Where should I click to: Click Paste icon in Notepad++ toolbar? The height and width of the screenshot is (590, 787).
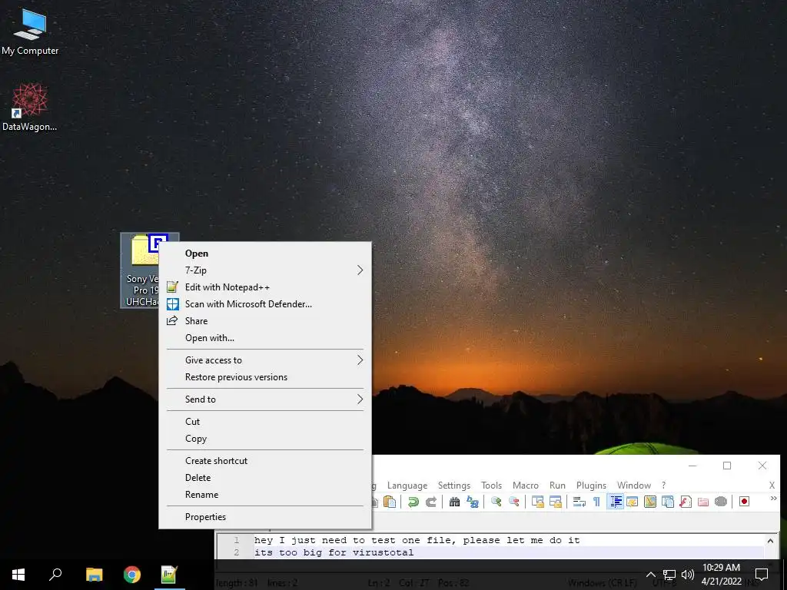click(x=390, y=502)
